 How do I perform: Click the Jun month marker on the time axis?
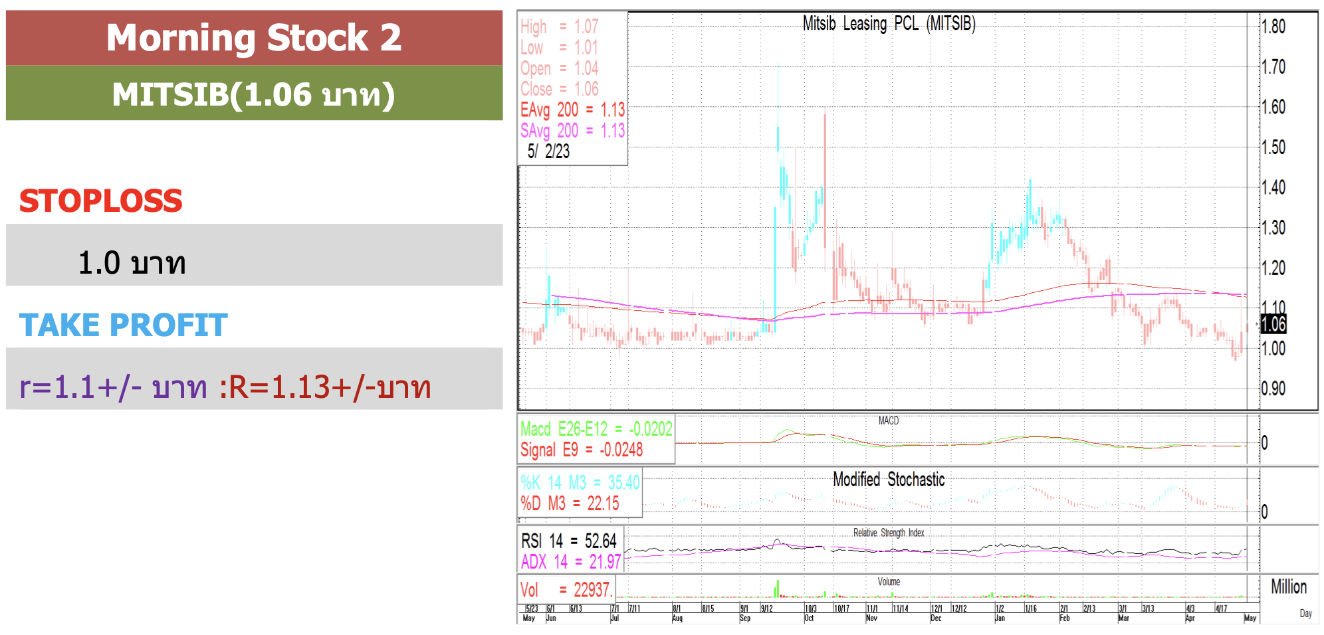(x=551, y=618)
